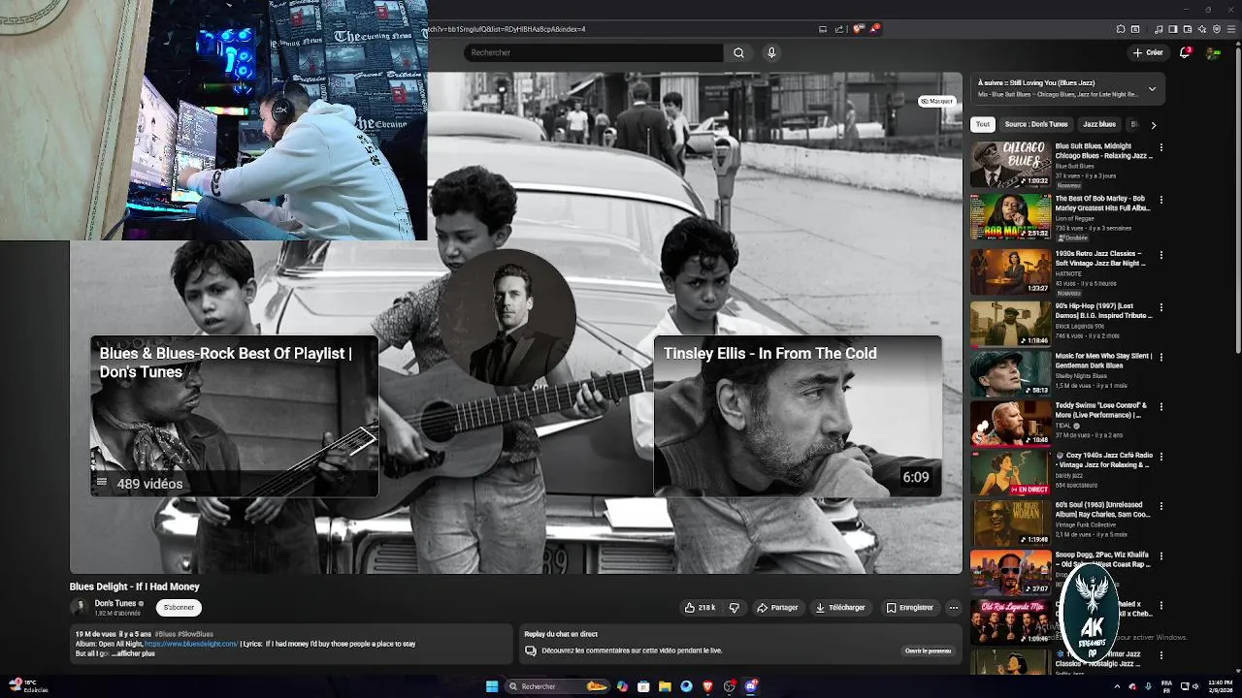Click 'Ouvrir le panneau' chat button

928,651
